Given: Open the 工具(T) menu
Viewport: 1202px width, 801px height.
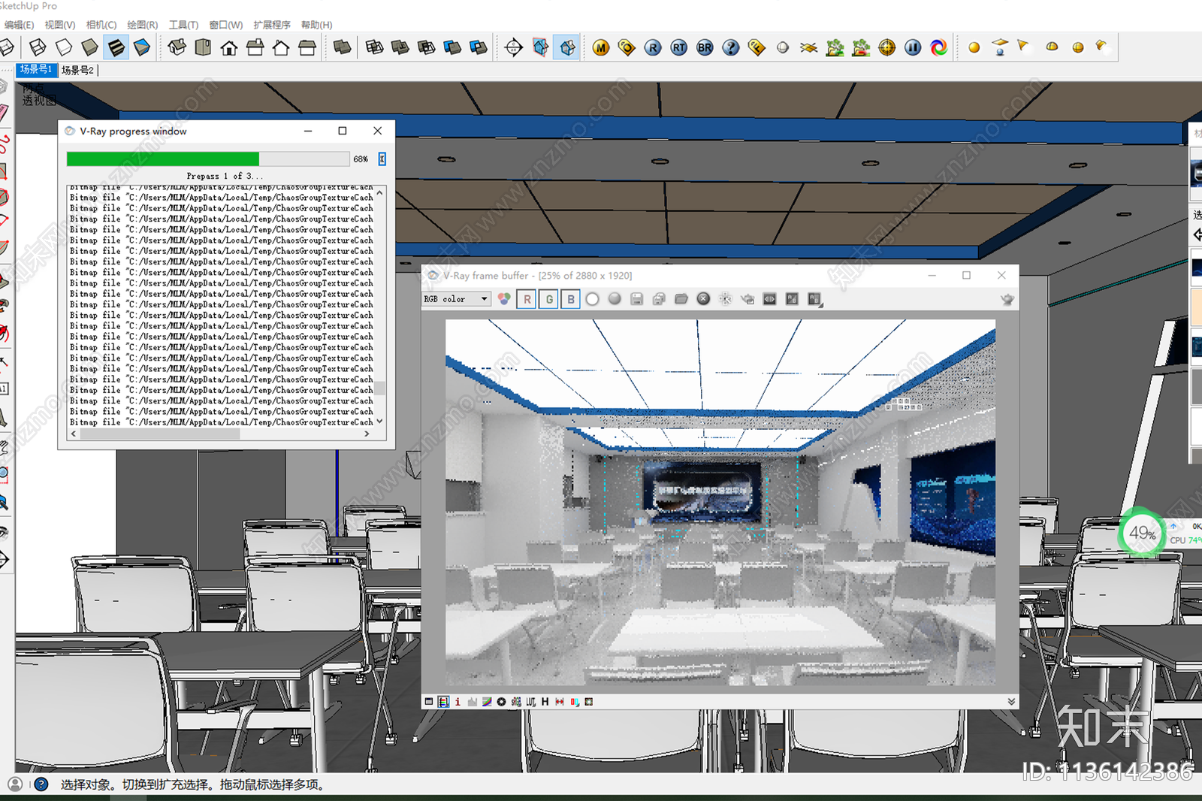Looking at the screenshot, I should tap(184, 25).
